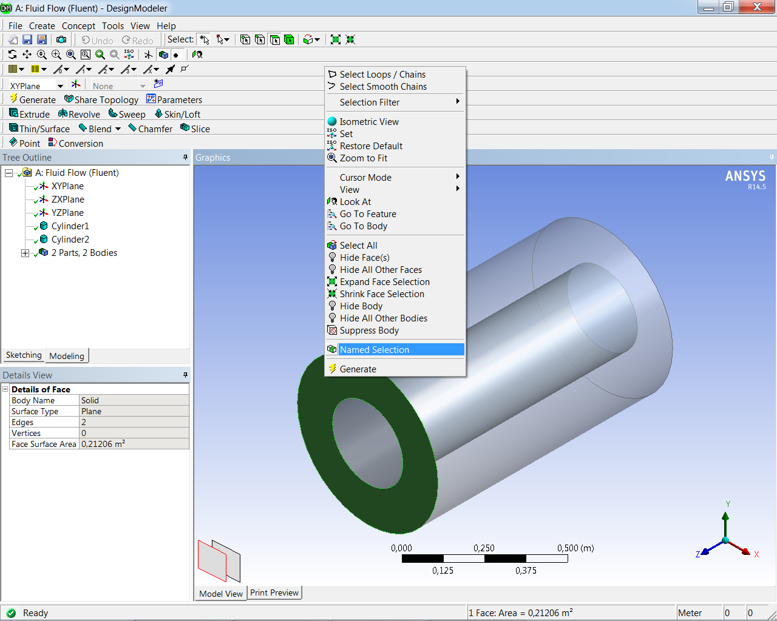This screenshot has height=621, width=777.
Task: Choose Hide Body in context menu
Action: click(395, 306)
